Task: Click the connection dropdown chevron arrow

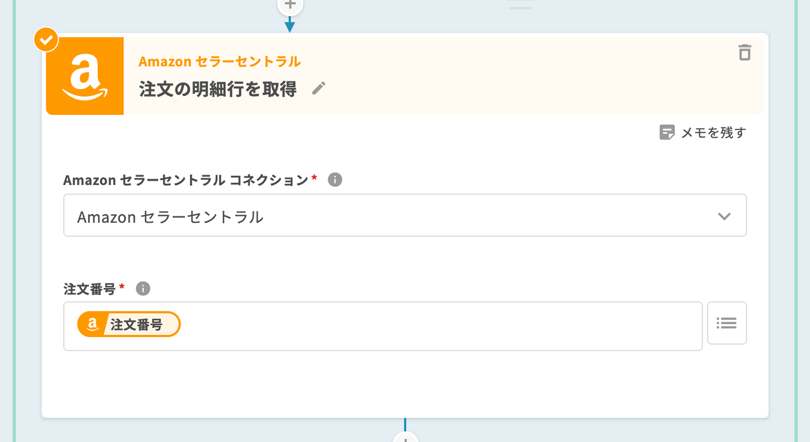Action: 724,216
